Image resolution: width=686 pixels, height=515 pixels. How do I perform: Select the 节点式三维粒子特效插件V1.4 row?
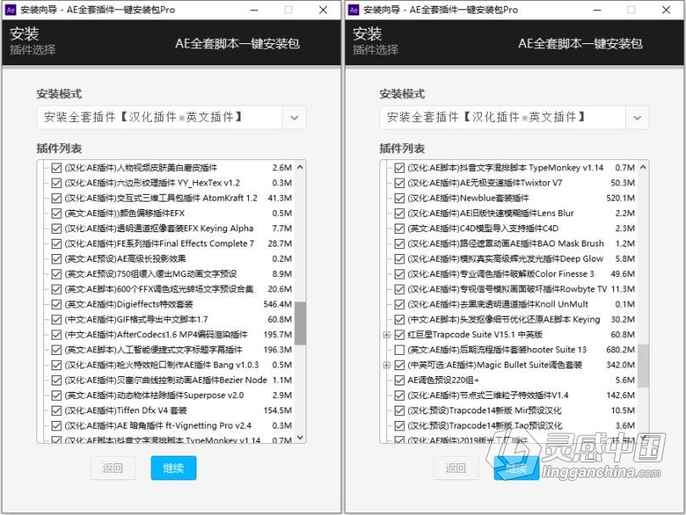coord(515,395)
